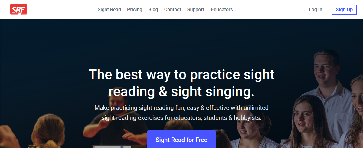
Task: Open the Sight Read menu item
Action: 109,10
